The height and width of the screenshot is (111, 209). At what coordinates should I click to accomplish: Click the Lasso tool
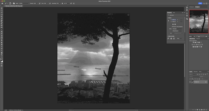[x=1, y=13]
